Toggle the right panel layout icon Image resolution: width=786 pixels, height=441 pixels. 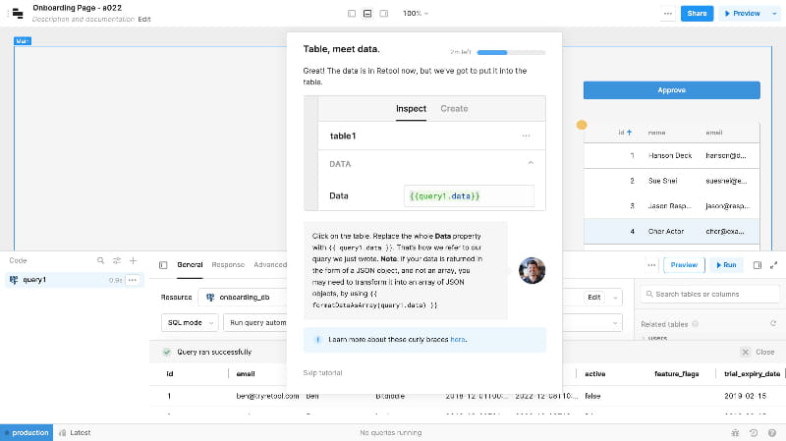point(383,14)
